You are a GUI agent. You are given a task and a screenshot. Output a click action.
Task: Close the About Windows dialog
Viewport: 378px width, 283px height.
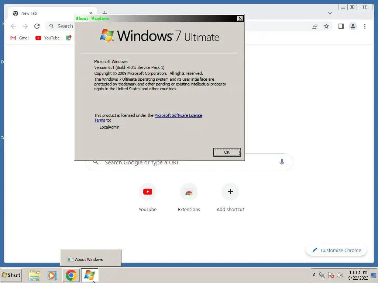[240, 18]
